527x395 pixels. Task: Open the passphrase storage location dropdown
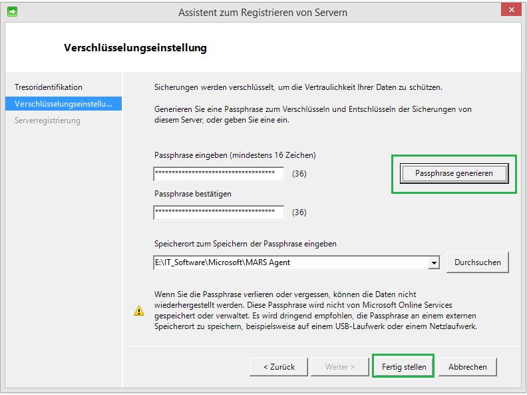pyautogui.click(x=434, y=262)
